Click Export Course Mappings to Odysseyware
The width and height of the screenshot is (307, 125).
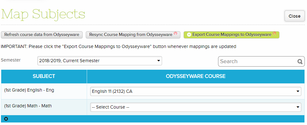point(231,35)
